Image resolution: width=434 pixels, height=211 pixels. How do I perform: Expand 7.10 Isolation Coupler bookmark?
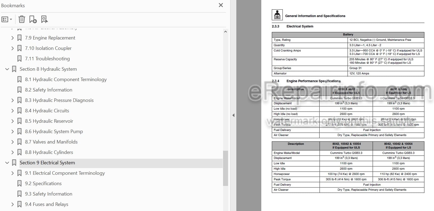13,48
